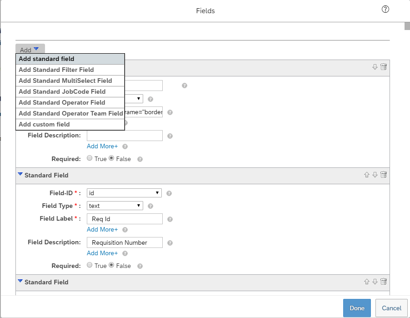Click the Requisition Number description input
Image resolution: width=410 pixels, height=318 pixels.
pos(125,242)
